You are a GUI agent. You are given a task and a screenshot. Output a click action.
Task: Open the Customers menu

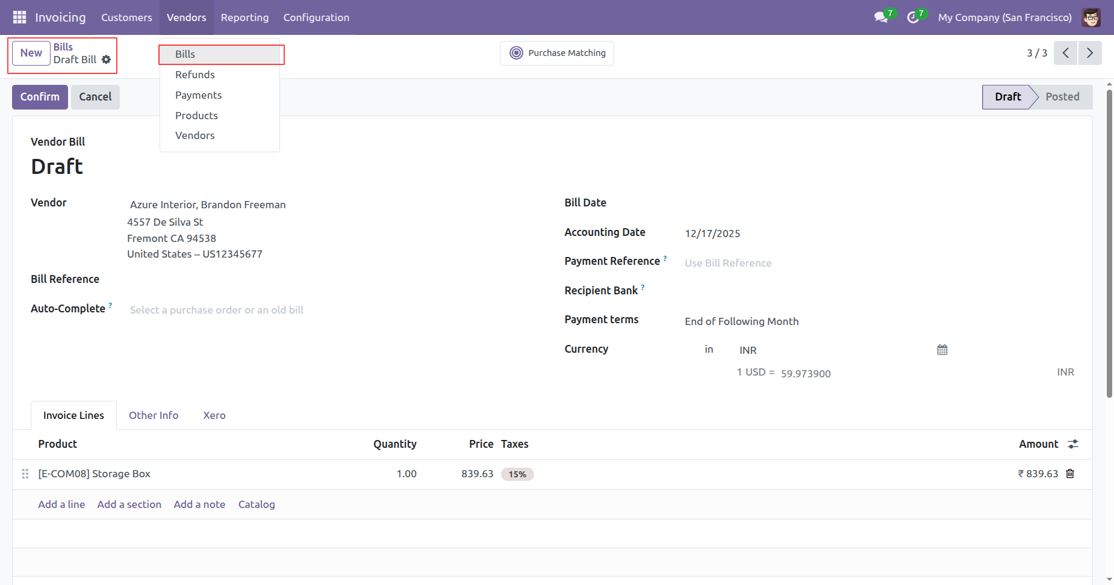coord(126,17)
